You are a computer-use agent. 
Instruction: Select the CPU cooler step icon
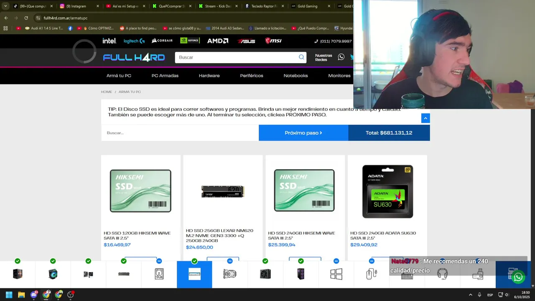click(53, 274)
